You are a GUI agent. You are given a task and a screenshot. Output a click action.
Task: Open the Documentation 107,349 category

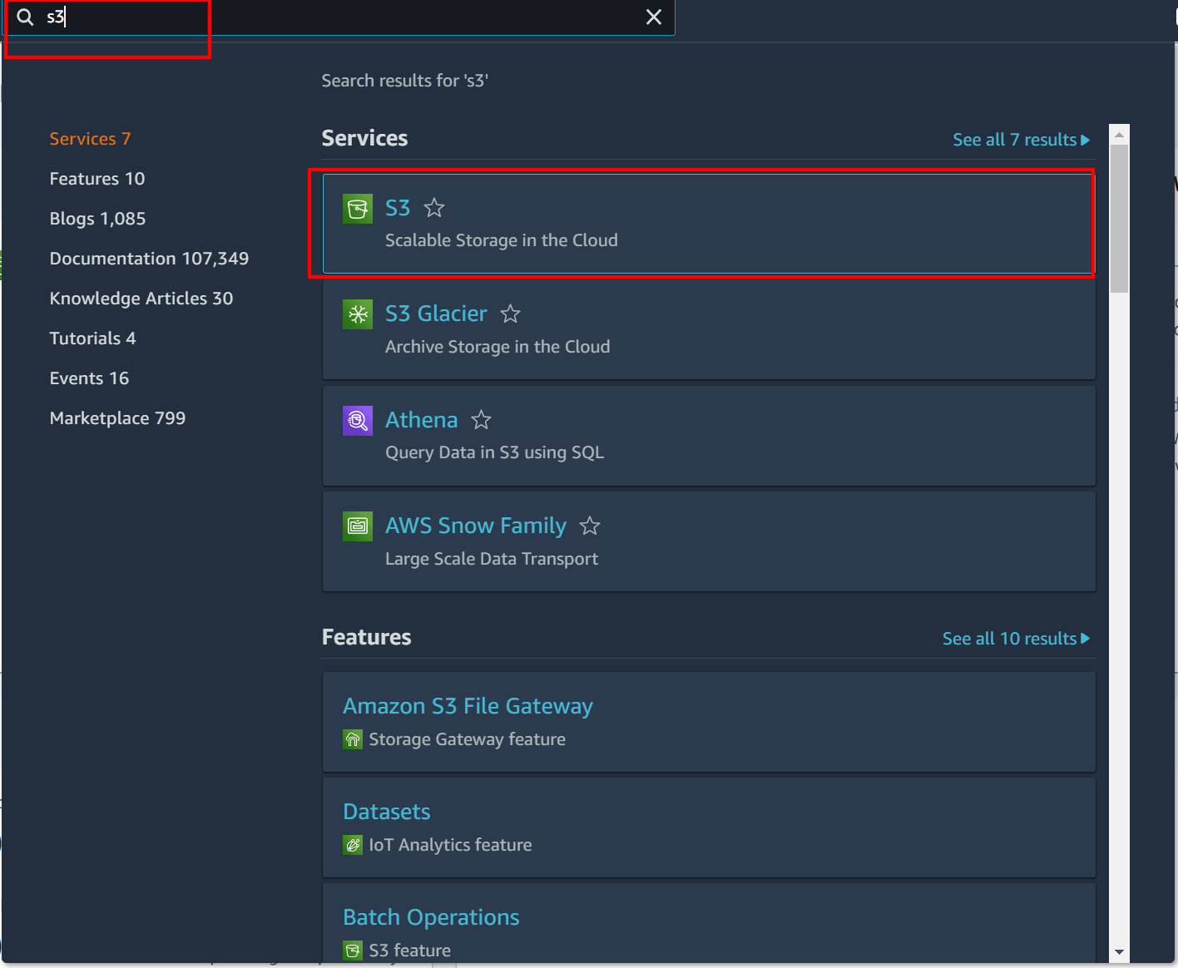(149, 259)
